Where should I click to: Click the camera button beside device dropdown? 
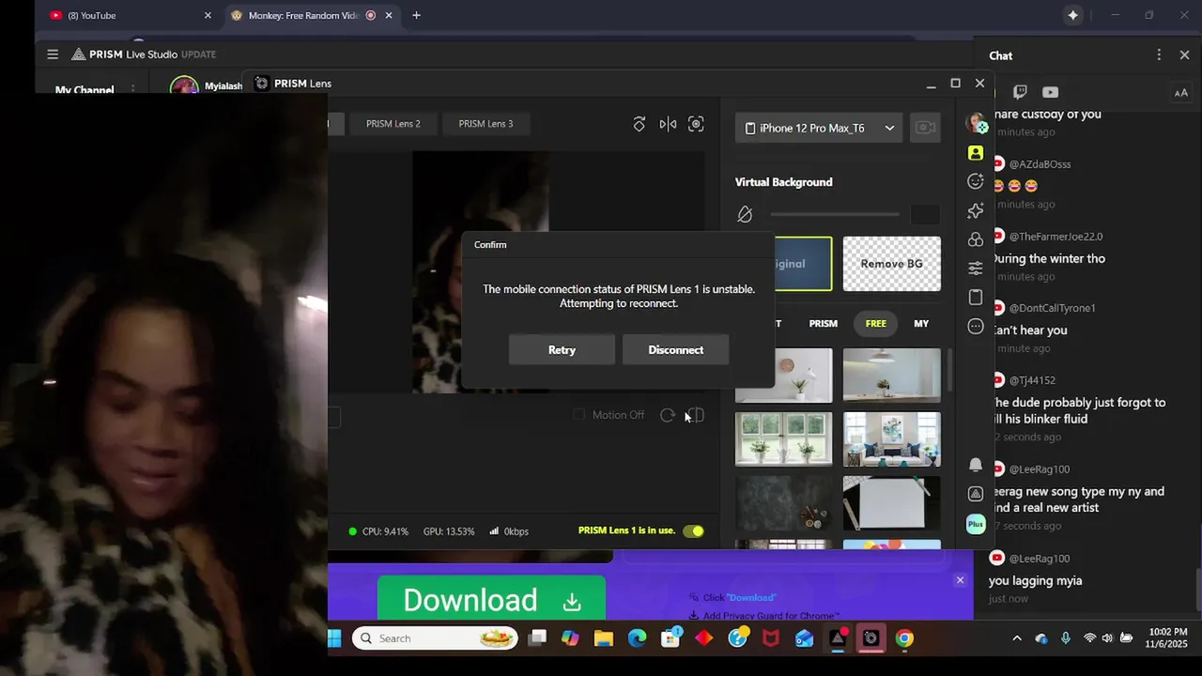point(925,128)
